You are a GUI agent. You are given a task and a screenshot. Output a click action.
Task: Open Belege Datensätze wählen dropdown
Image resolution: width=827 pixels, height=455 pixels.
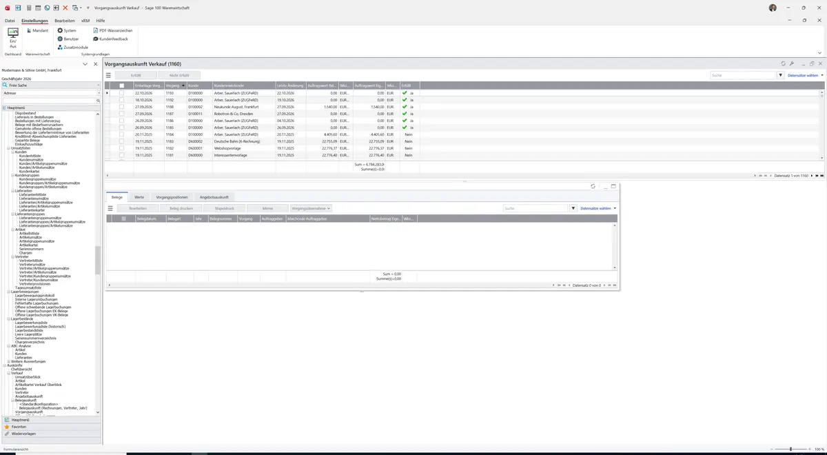coord(598,208)
